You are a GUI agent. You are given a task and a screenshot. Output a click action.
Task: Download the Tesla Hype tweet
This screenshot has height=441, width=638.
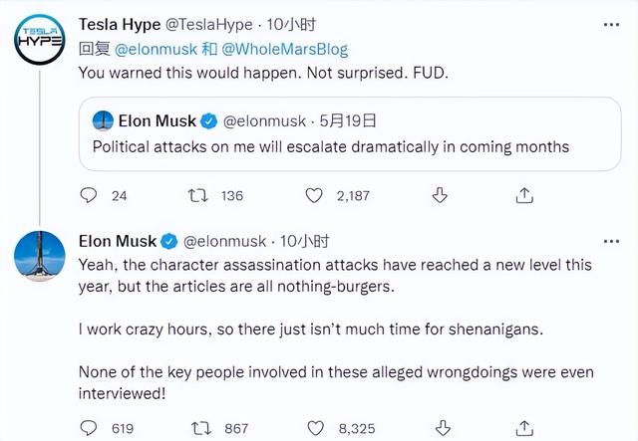pos(440,196)
